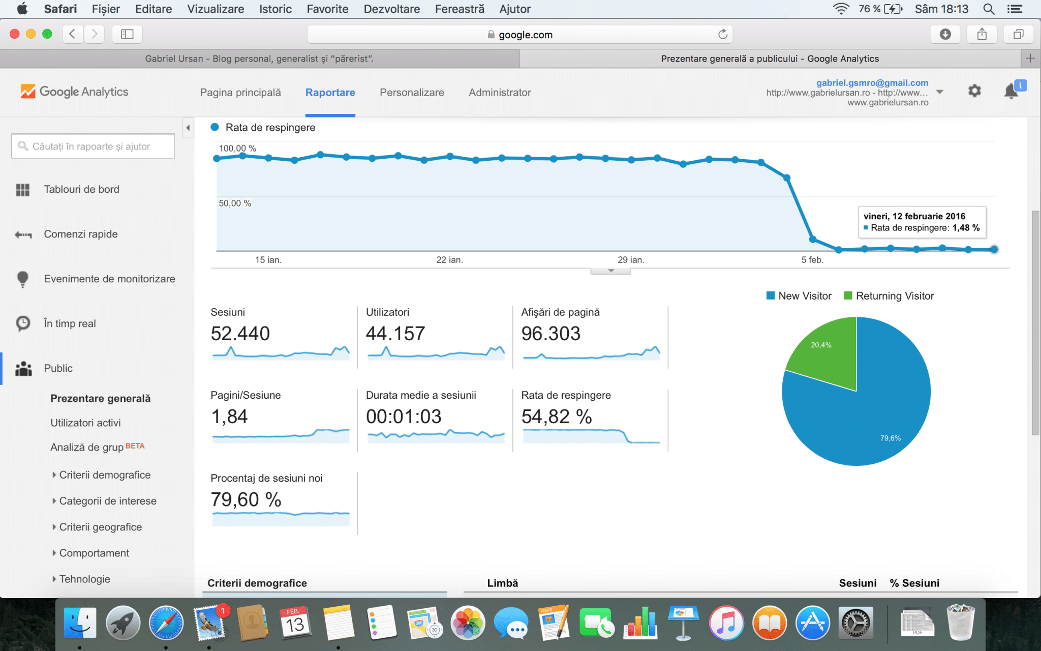
Task: Click the Comenzi rapide arrow icon
Action: coord(23,234)
